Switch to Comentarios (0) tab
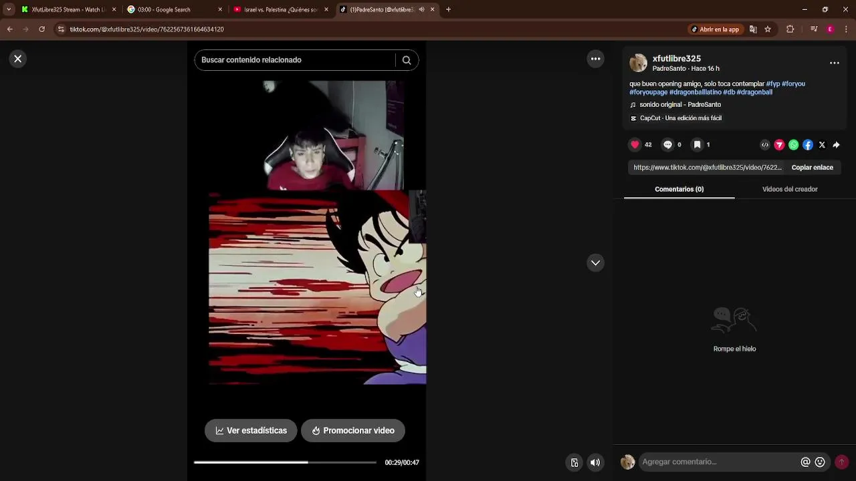 (x=679, y=189)
